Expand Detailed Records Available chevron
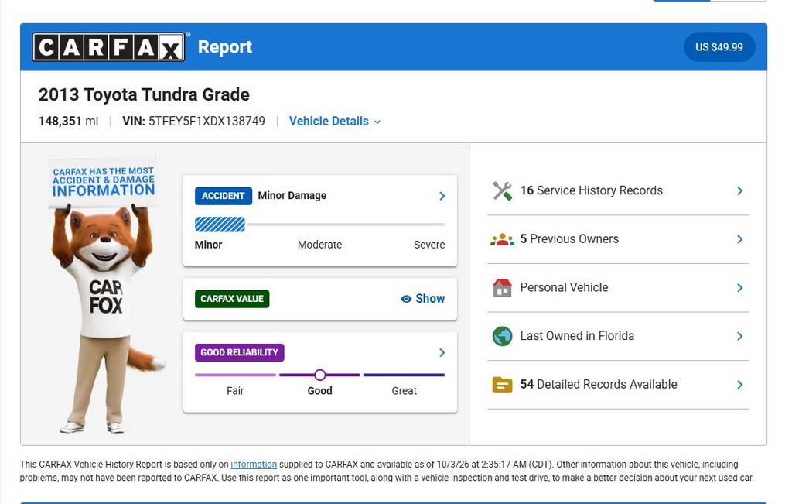Screen dimensions: 792x504 [x=740, y=385]
